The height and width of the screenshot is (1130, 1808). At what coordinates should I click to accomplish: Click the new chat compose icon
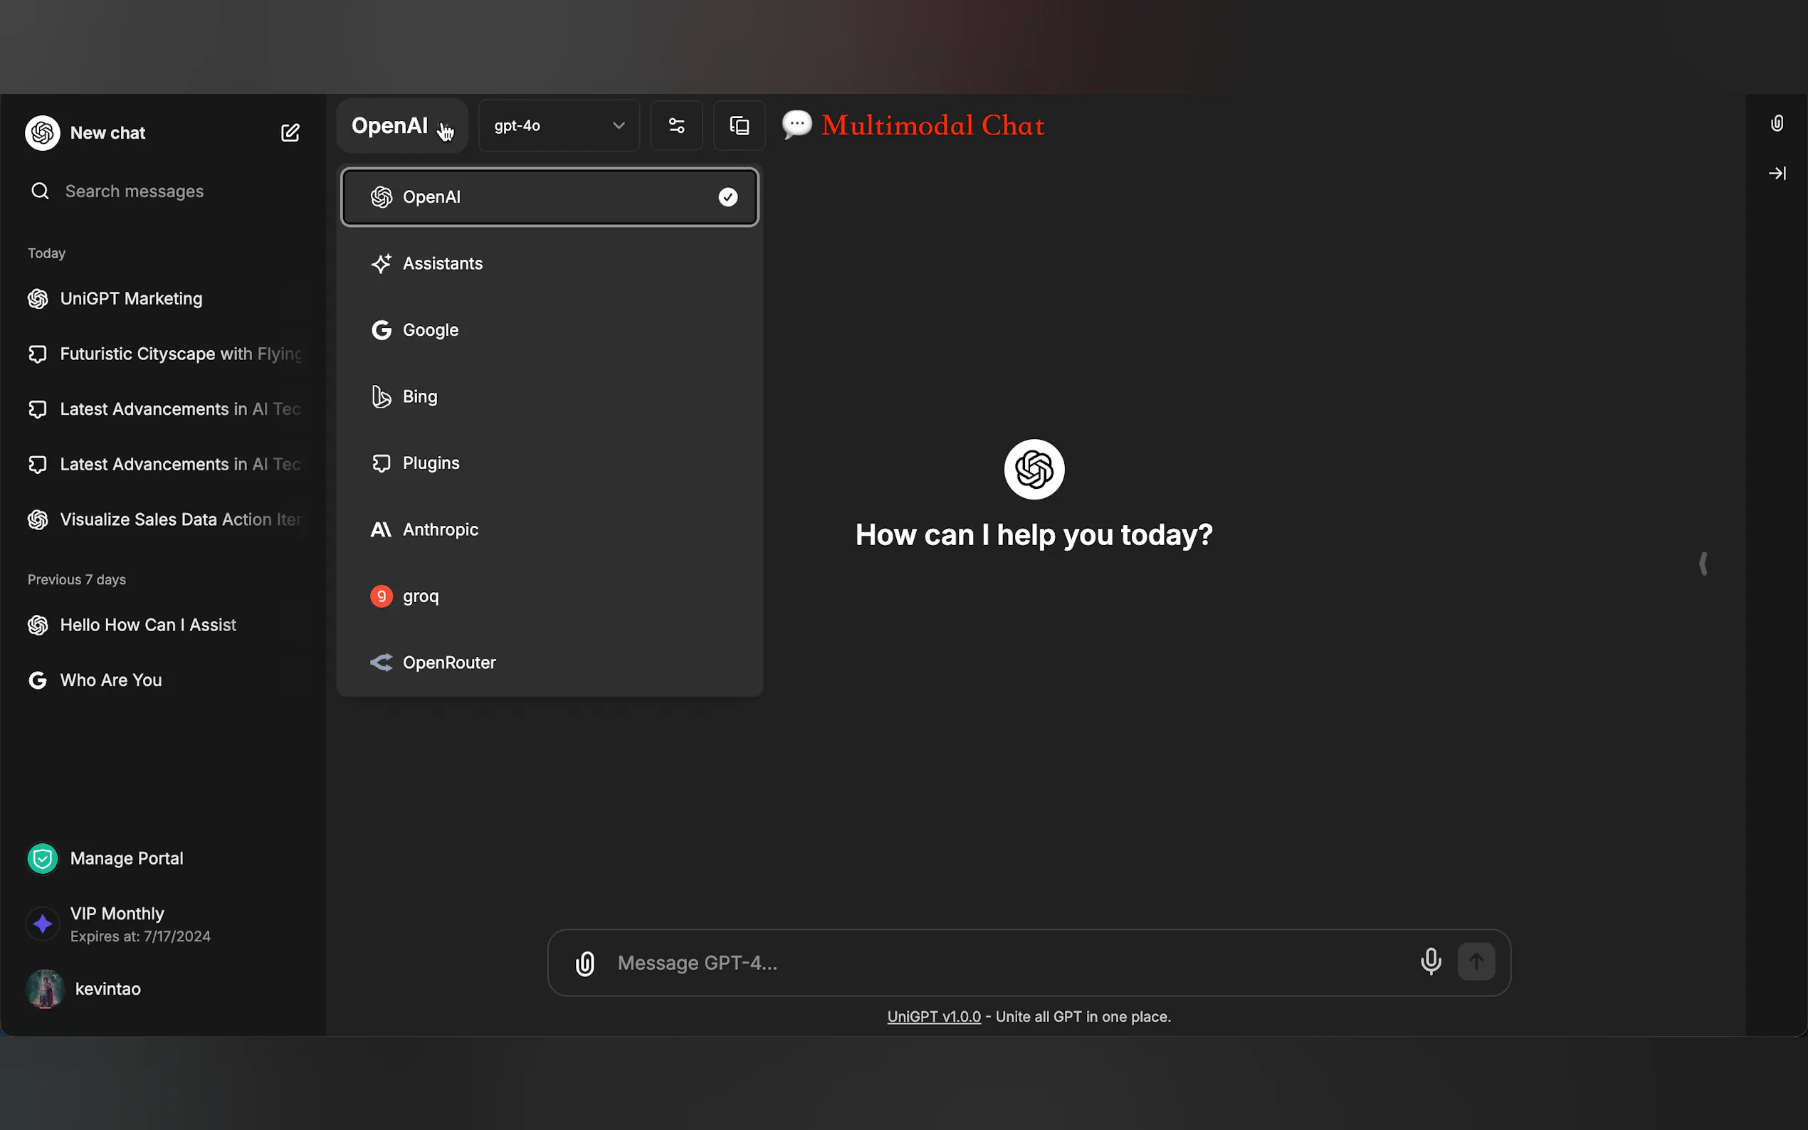[x=290, y=133]
